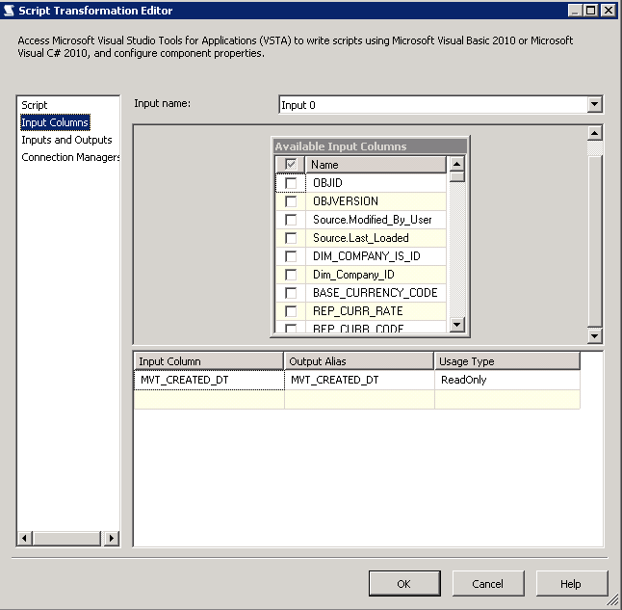Click right arrow of sidebar horizontal scrollbar

coord(112,539)
